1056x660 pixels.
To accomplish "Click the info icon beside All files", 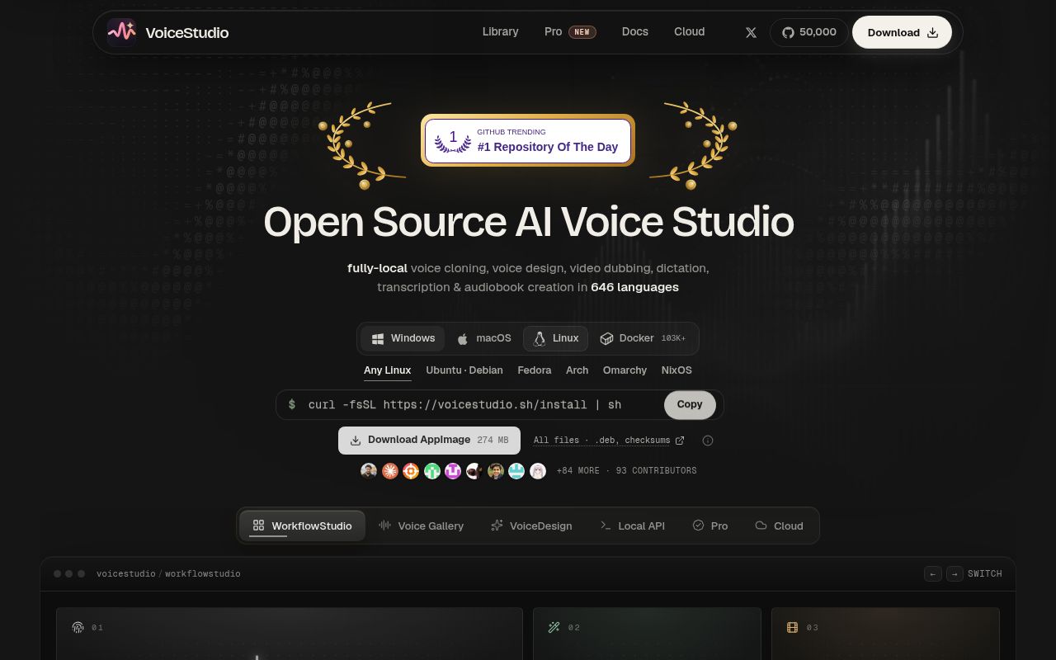I will click(x=708, y=441).
